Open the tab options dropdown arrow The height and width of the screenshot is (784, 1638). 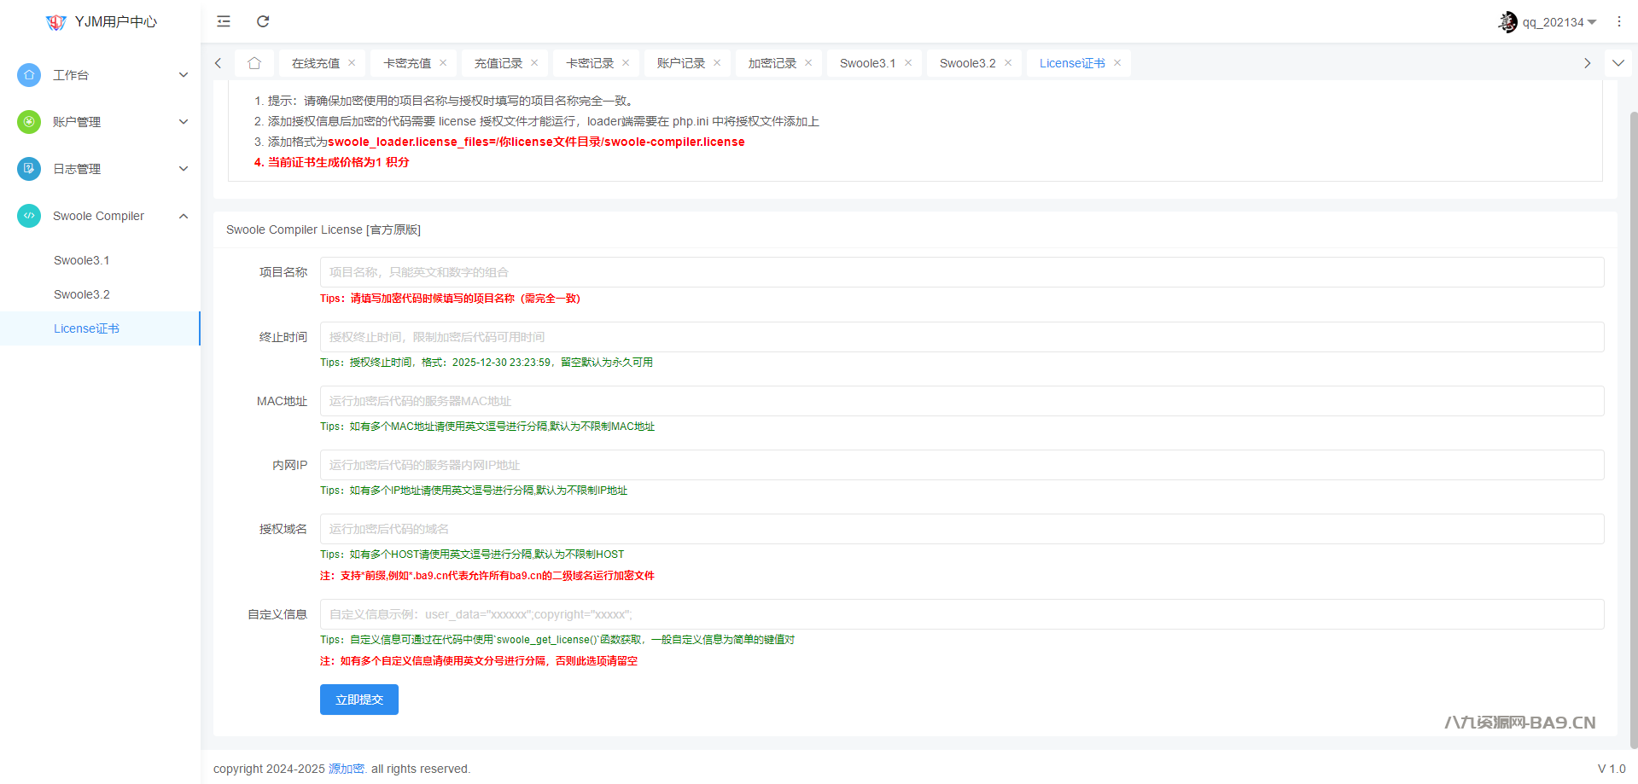pyautogui.click(x=1618, y=63)
